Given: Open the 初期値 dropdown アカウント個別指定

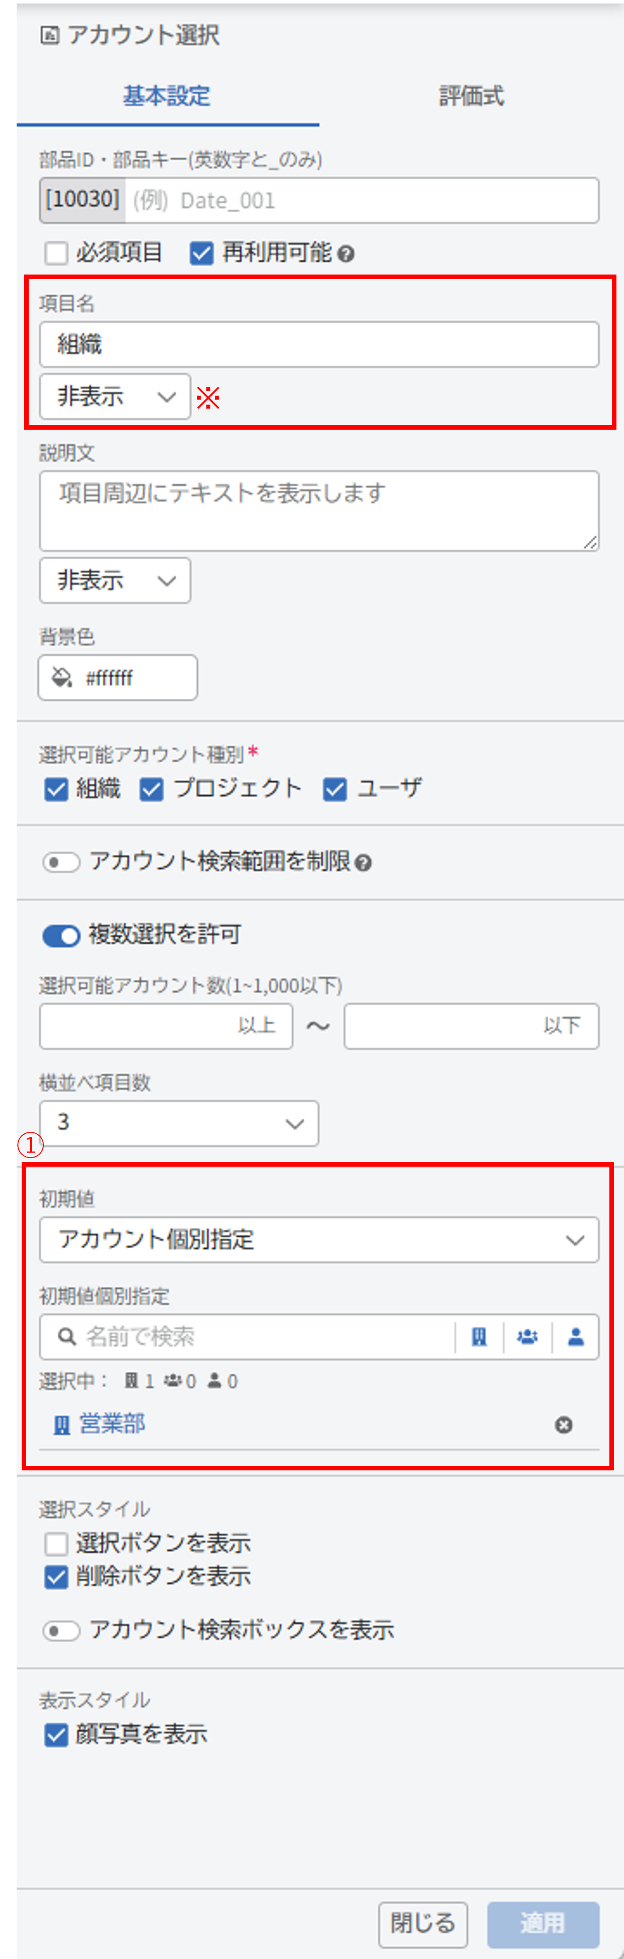Looking at the screenshot, I should point(319,1240).
